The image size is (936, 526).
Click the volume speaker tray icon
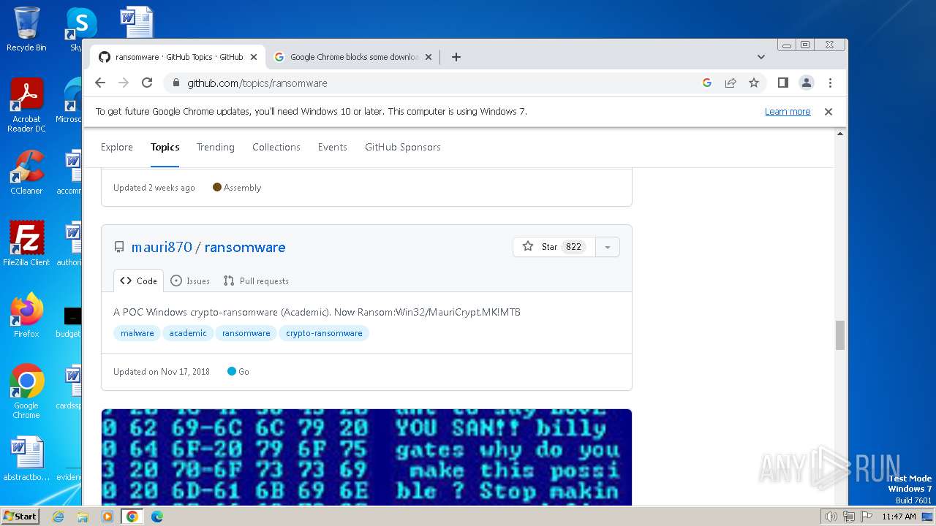[831, 517]
